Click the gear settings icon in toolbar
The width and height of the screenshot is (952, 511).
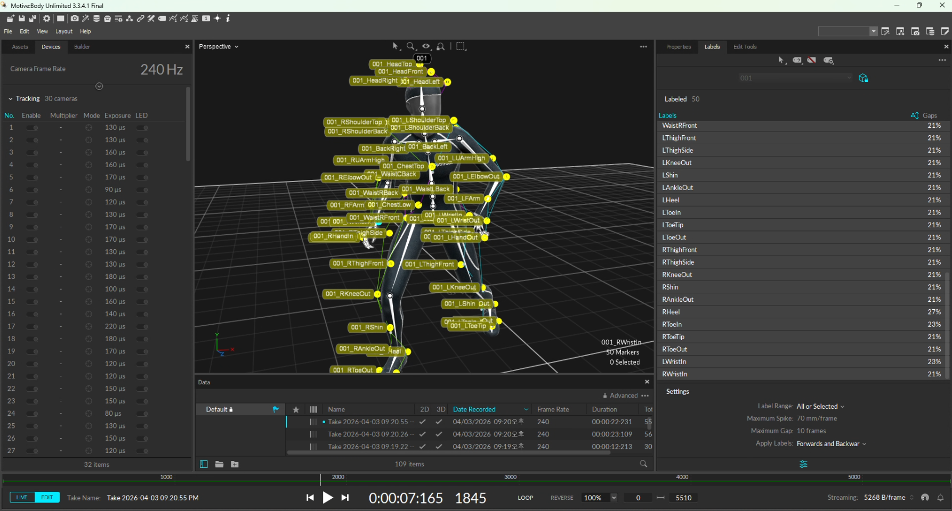point(47,19)
